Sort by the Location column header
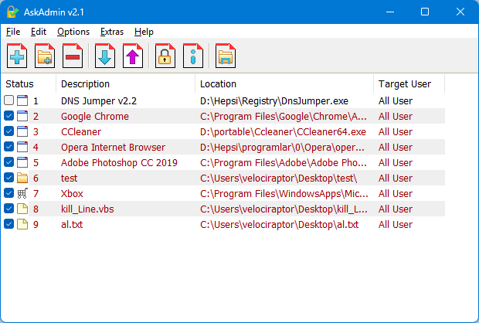Screen dimensions: 479x323 tap(284, 83)
